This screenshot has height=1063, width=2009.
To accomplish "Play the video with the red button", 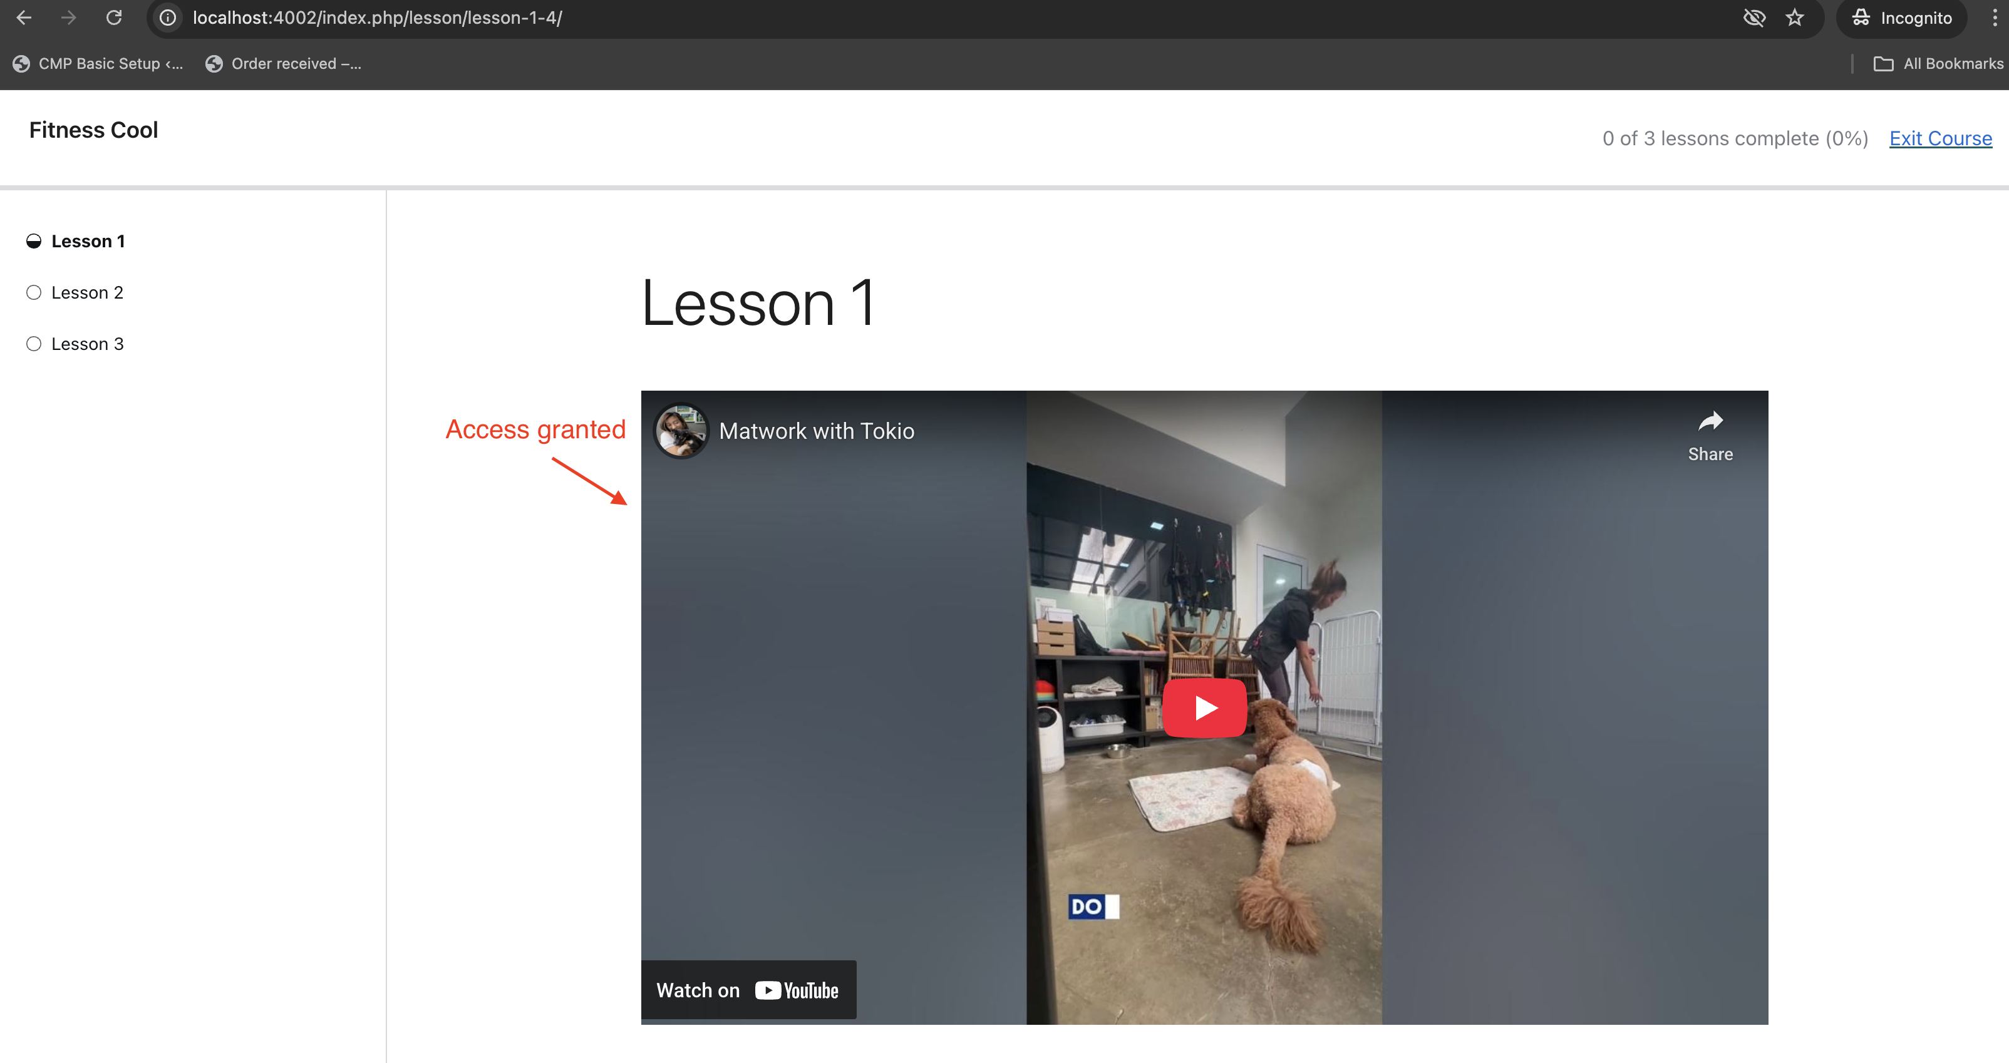I will coord(1204,707).
